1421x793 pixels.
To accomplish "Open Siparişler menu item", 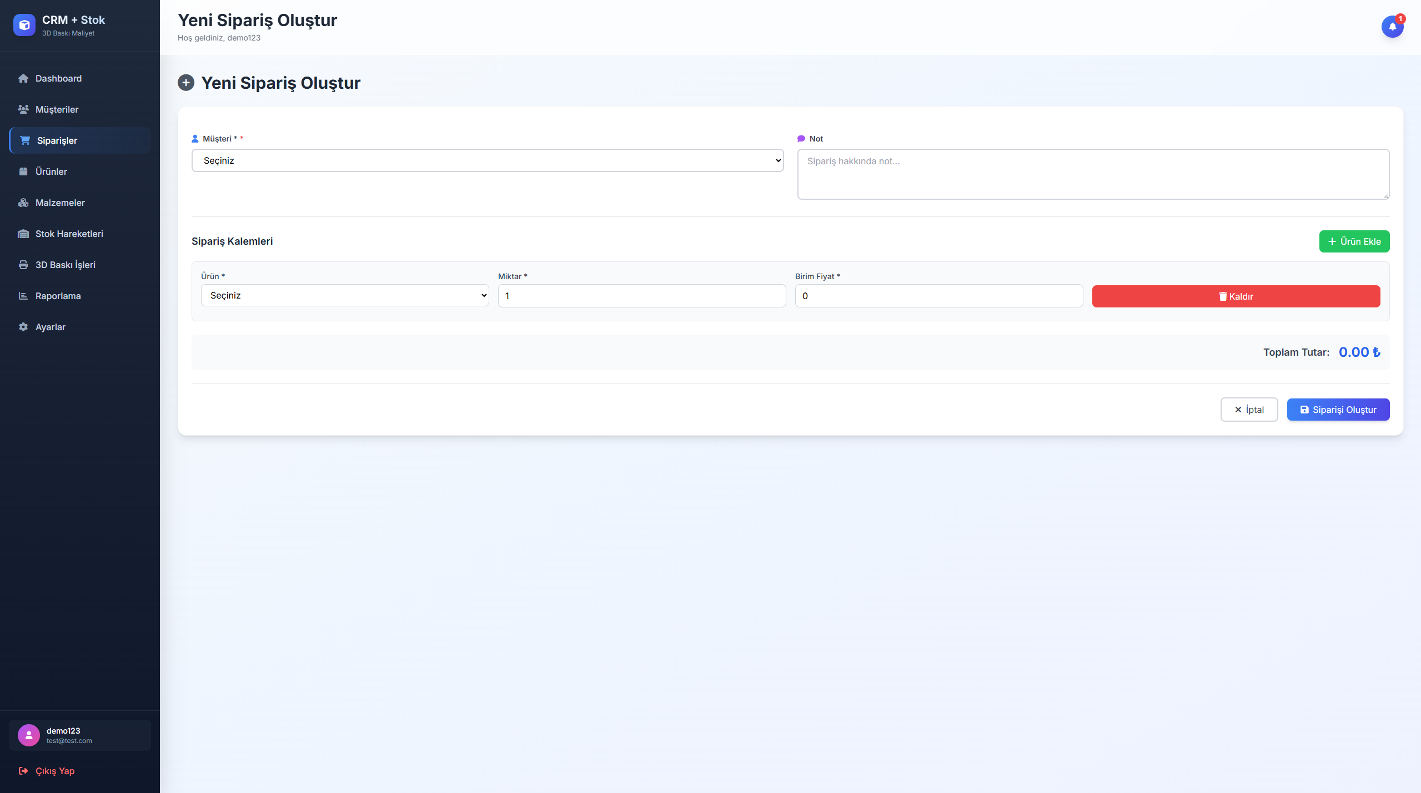I will tap(57, 140).
